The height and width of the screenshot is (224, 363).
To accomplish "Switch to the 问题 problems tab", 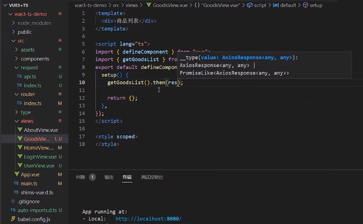I will (81, 177).
